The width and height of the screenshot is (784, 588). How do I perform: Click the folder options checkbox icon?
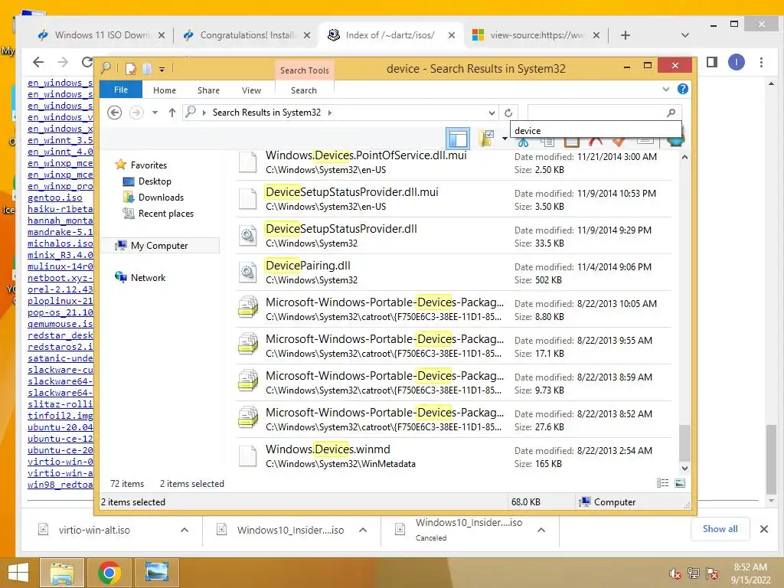pyautogui.click(x=486, y=138)
